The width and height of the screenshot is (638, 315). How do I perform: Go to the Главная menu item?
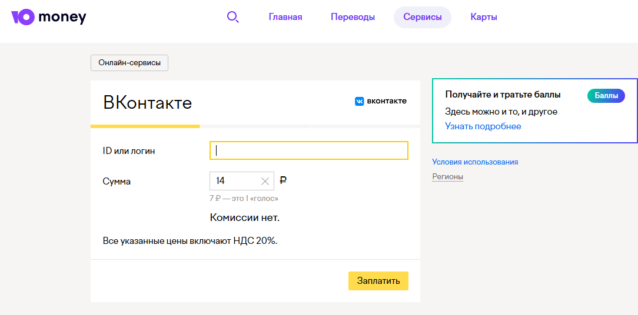pyautogui.click(x=285, y=17)
